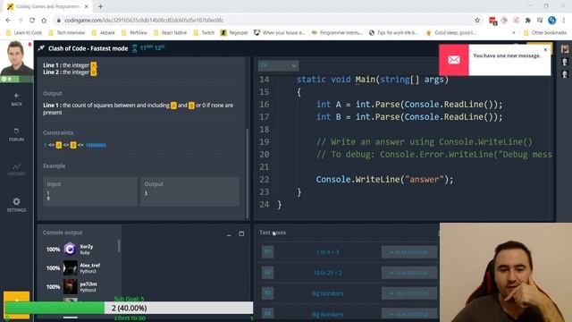Screen dimensions: 572x322
Task: Open 'React Native' bookmark folder
Action: tap(171, 33)
